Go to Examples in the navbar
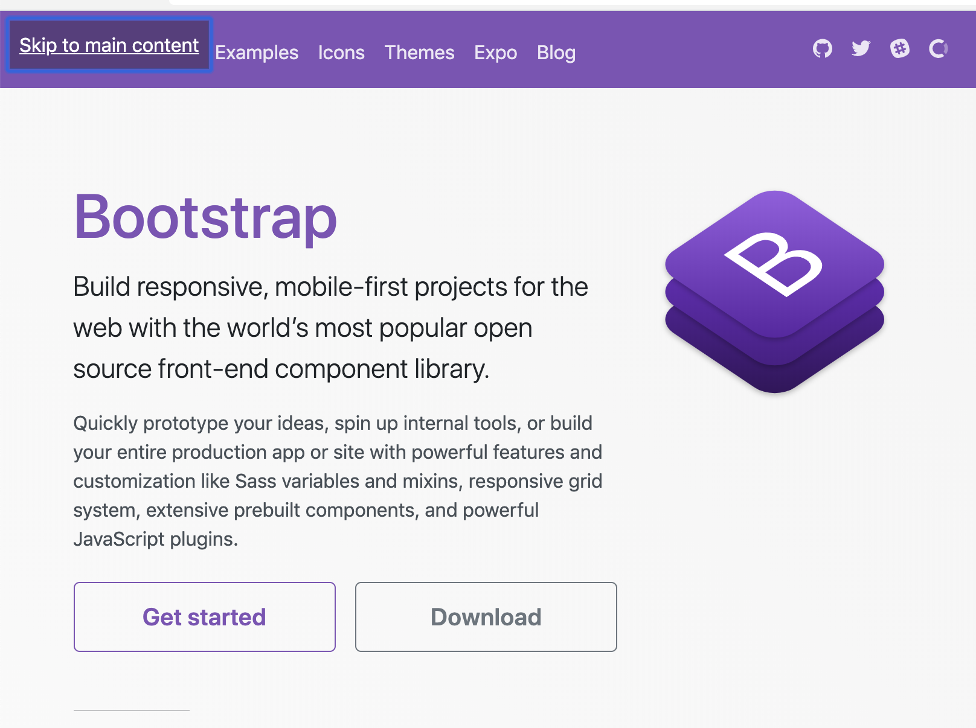Image resolution: width=976 pixels, height=728 pixels. (257, 53)
